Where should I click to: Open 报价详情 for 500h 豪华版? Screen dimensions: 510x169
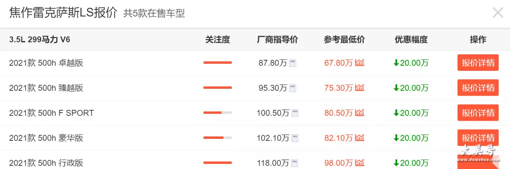(478, 138)
